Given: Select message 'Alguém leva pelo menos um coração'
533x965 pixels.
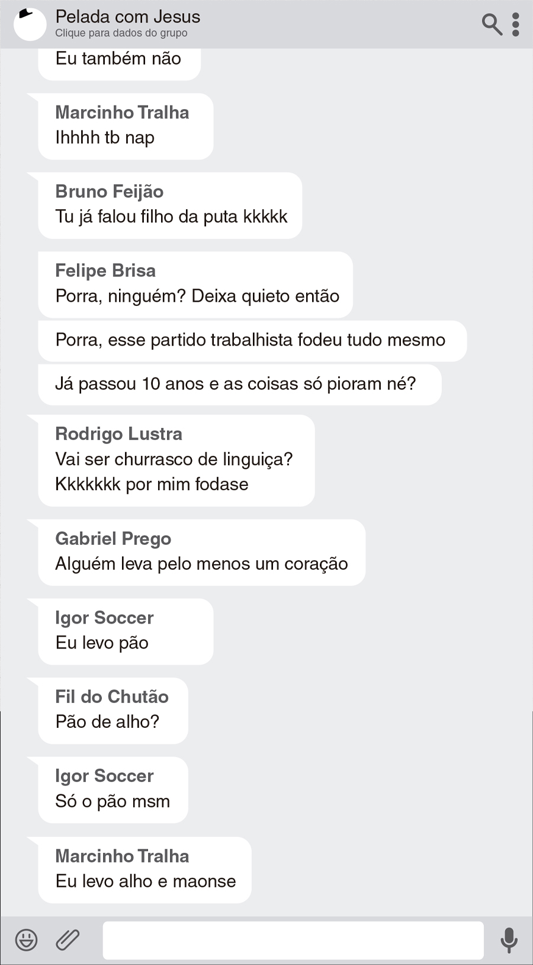Looking at the screenshot, I should [x=201, y=564].
